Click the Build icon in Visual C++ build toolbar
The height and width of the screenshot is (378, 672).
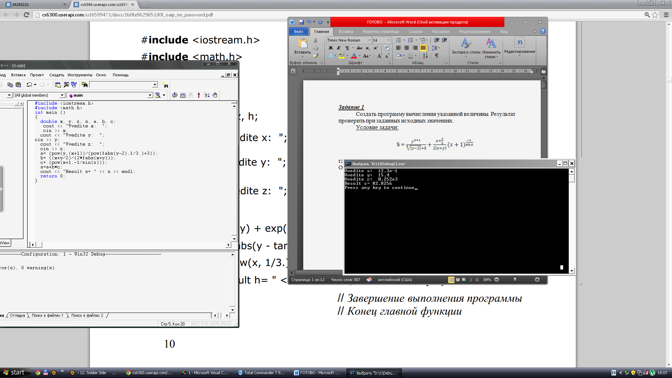[183, 95]
